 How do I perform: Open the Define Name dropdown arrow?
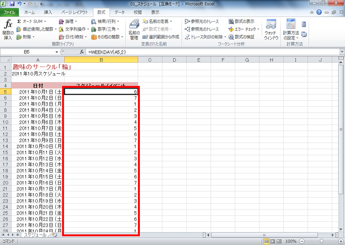[171, 21]
